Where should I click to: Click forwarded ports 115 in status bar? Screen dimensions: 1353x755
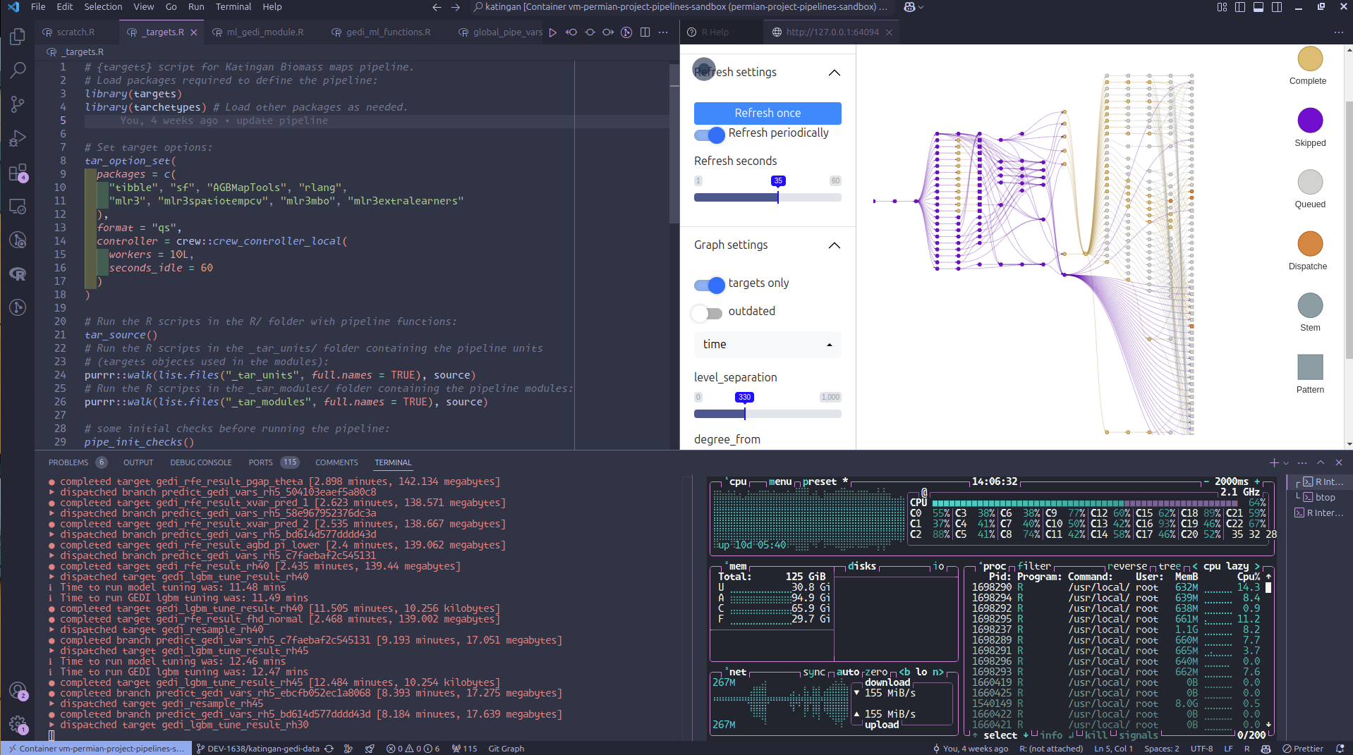click(x=464, y=749)
